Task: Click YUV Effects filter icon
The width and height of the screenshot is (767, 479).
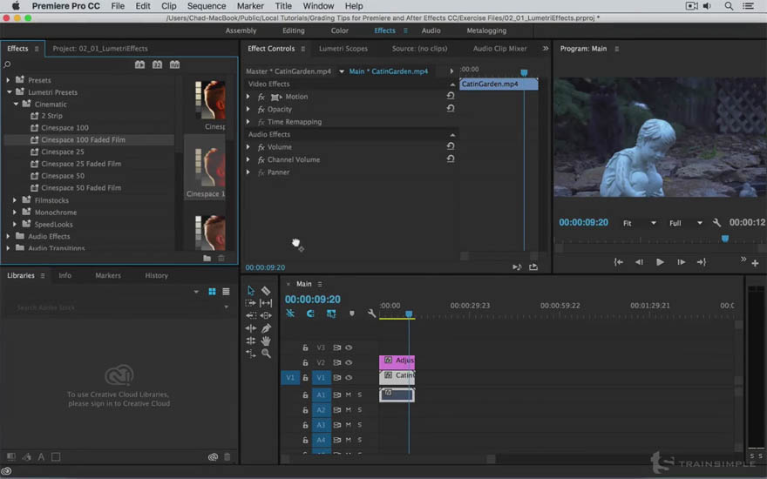Action: pyautogui.click(x=174, y=64)
